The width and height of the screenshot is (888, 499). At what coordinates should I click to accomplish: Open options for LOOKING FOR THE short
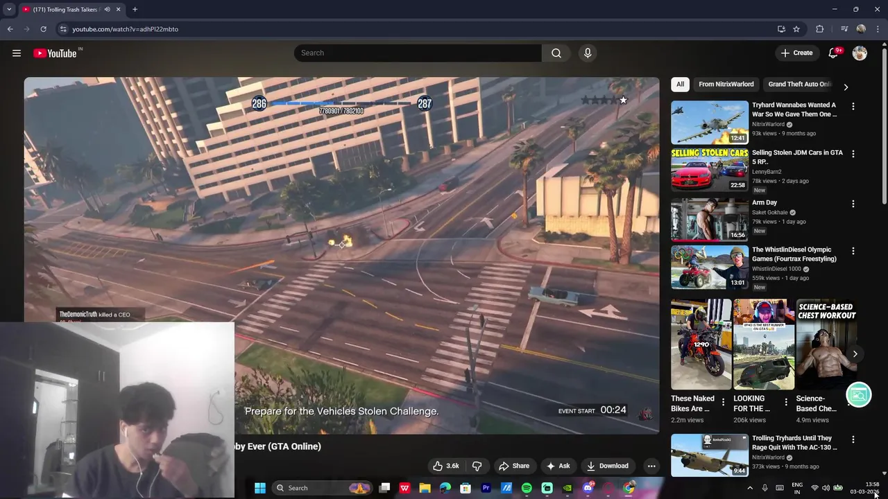point(786,402)
